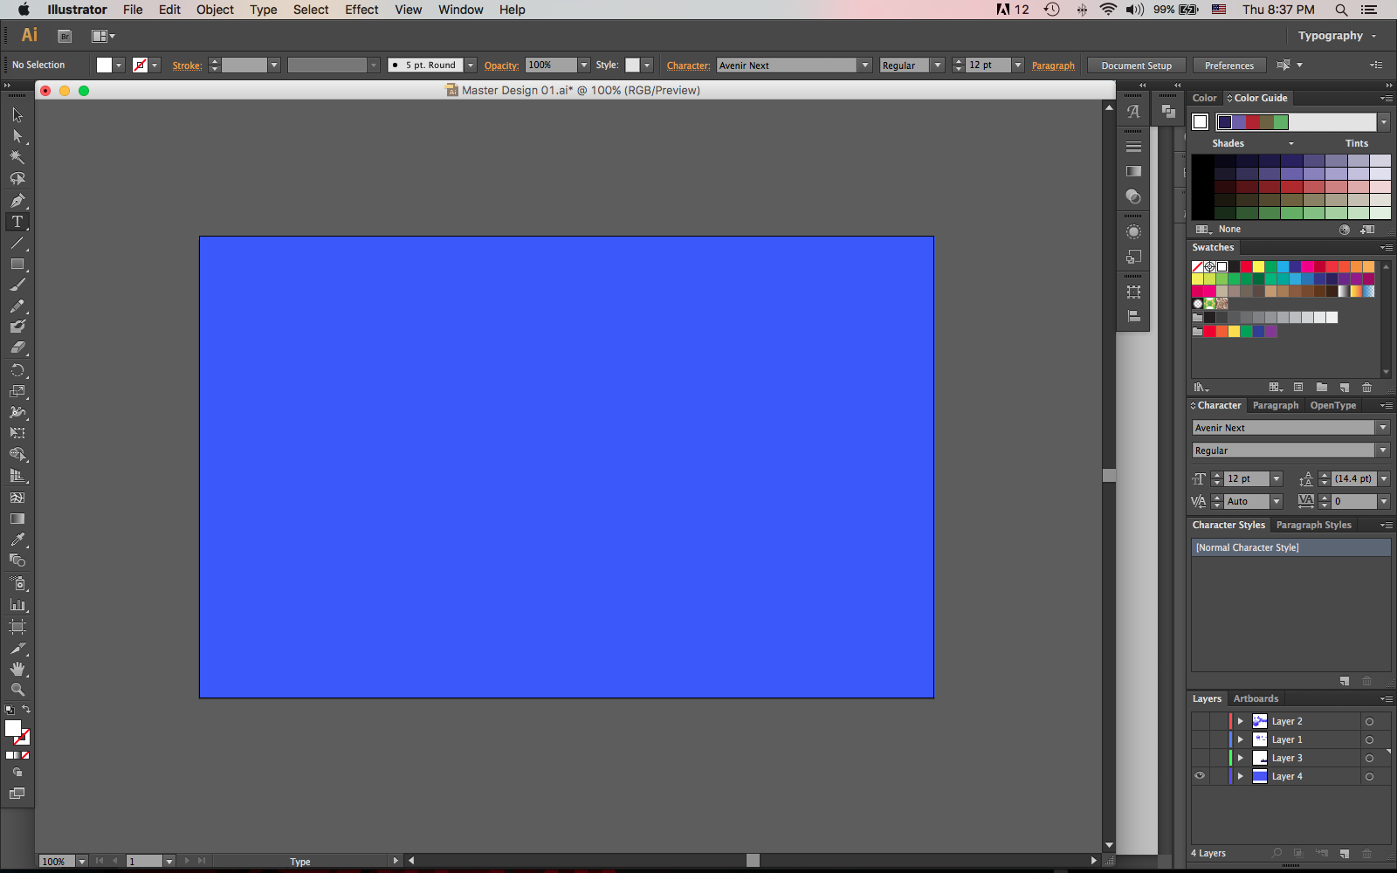1397x873 pixels.
Task: Switch to Paragraph Styles tab
Action: (x=1313, y=525)
